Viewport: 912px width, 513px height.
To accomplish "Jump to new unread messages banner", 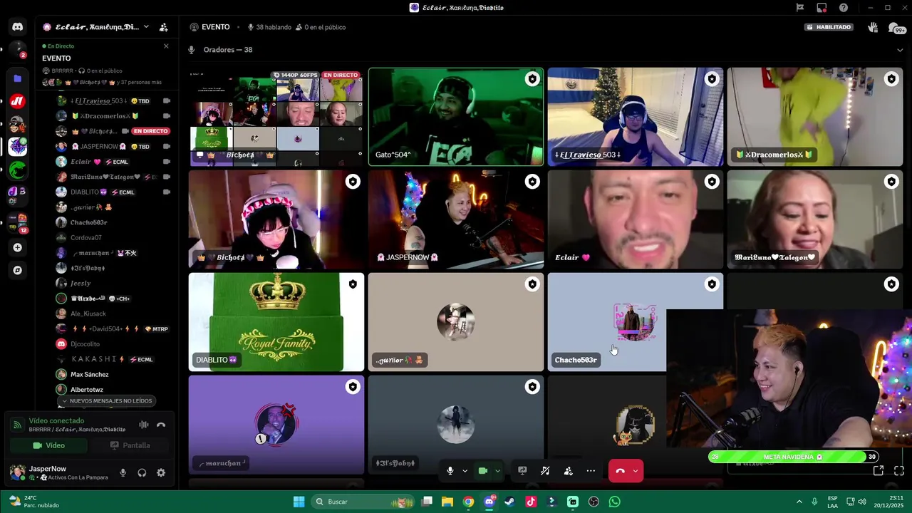I will point(107,401).
